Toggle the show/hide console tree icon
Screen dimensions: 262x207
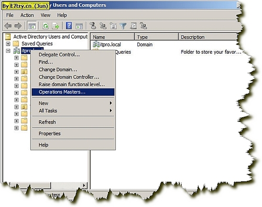[x=32, y=26]
